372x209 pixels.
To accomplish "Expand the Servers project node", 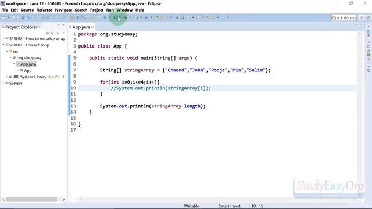I will pos(3,83).
